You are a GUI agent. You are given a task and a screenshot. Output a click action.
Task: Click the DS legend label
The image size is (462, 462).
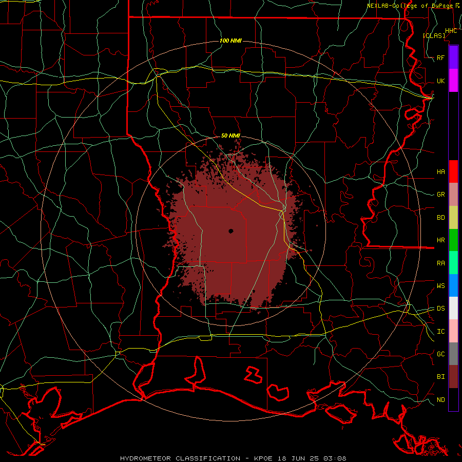[x=441, y=308]
